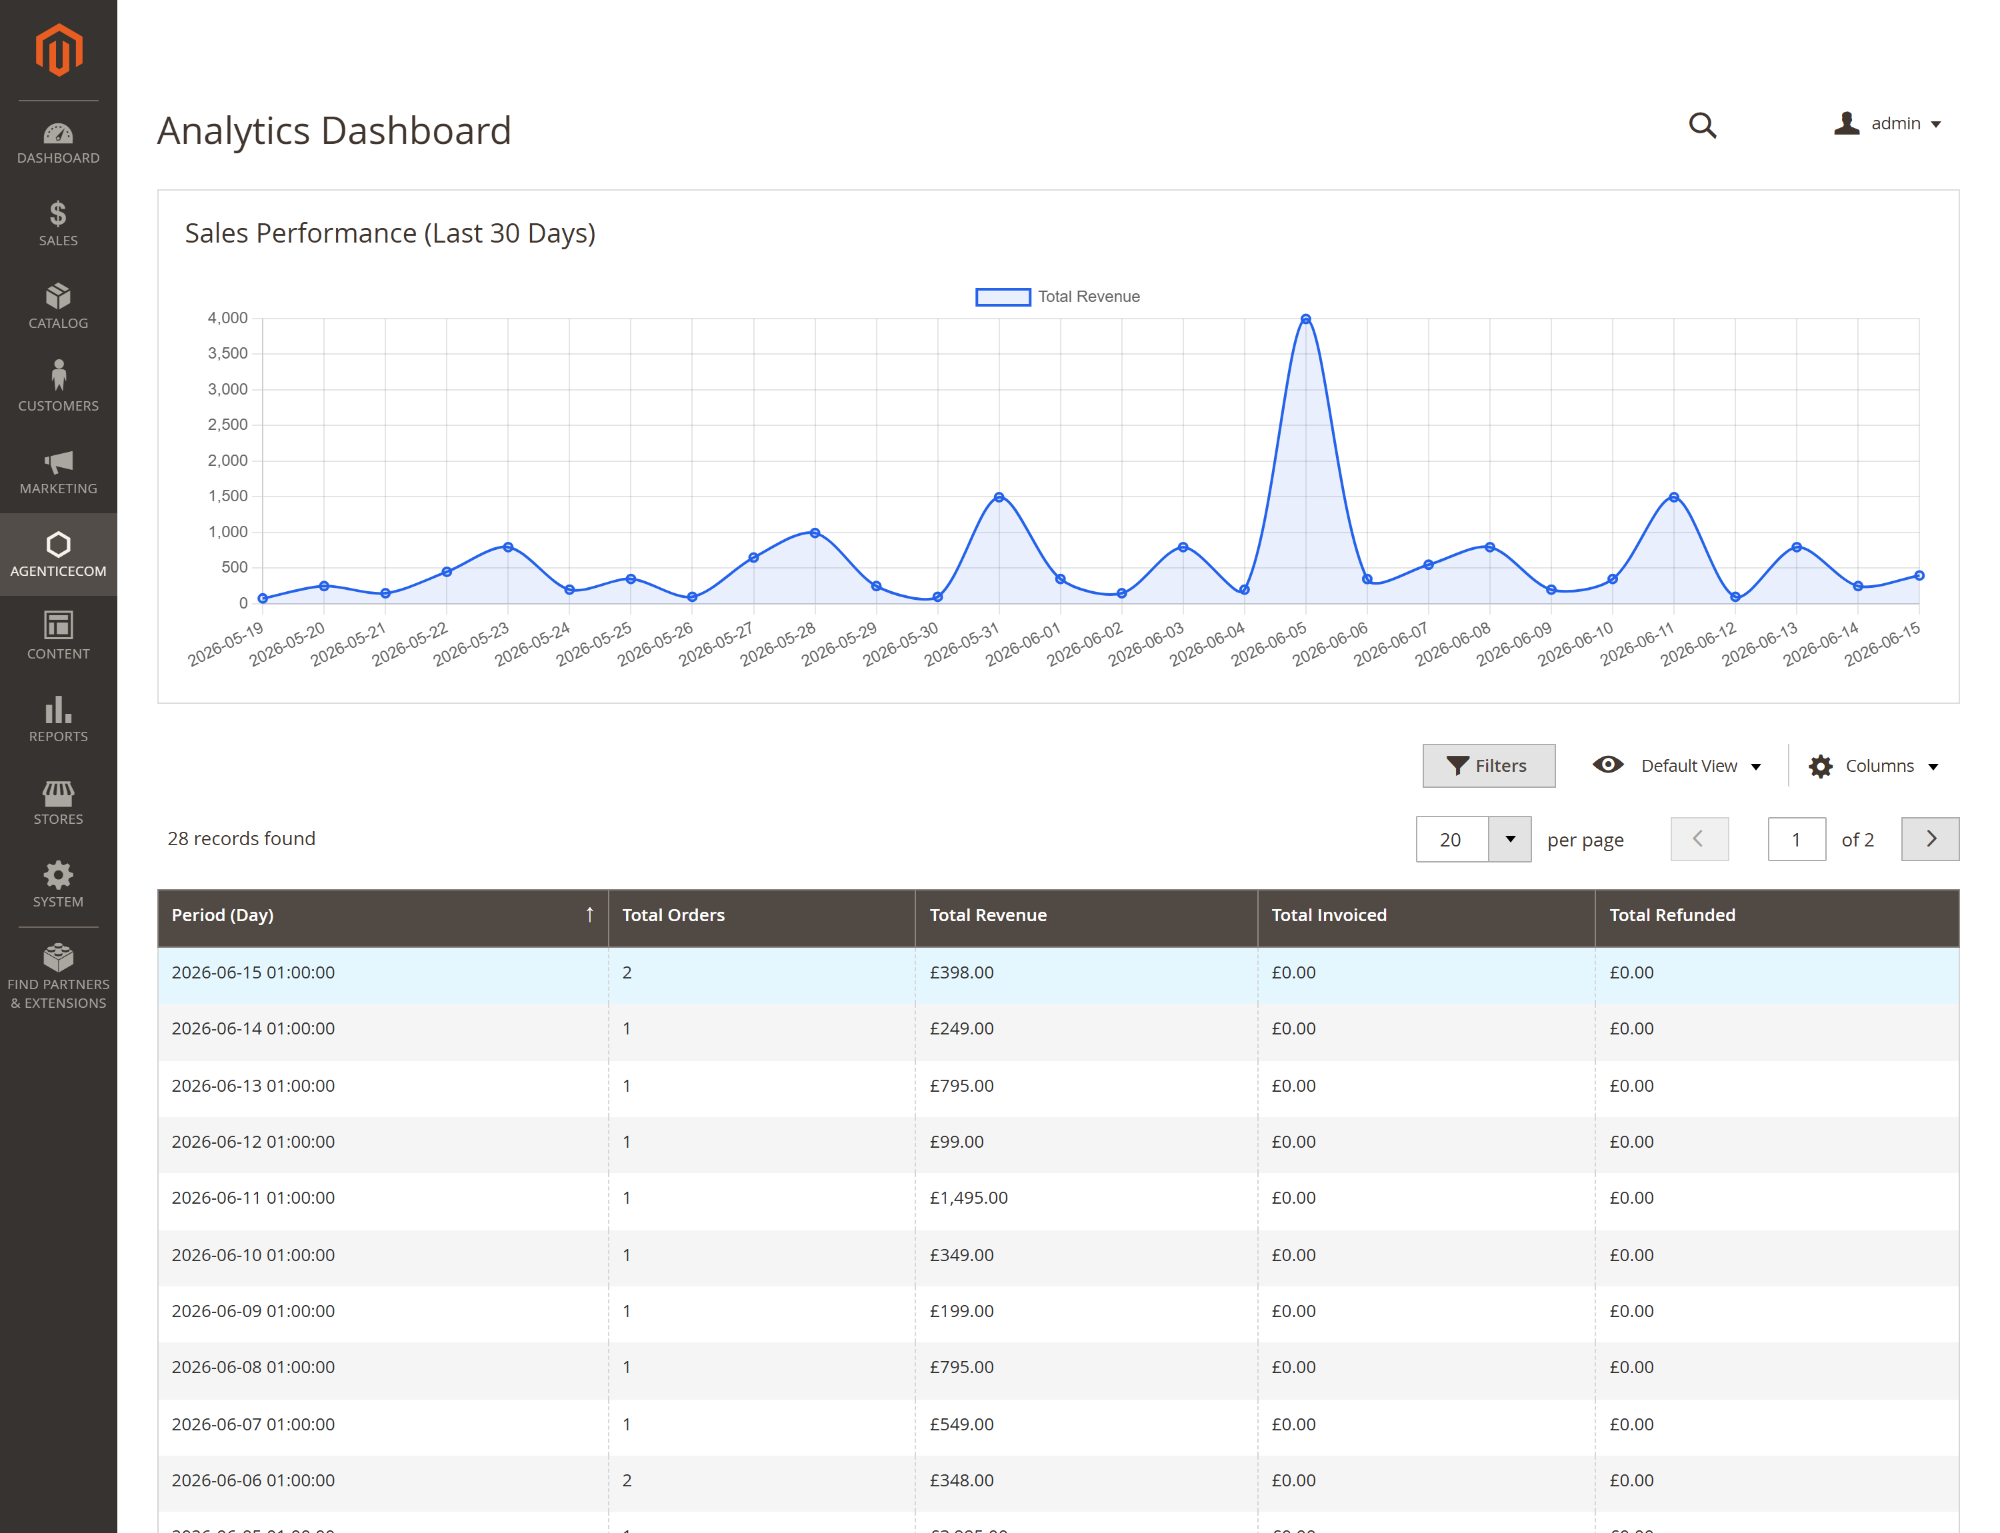The image size is (2000, 1533).
Task: Open the Content sidebar menu
Action: point(59,636)
